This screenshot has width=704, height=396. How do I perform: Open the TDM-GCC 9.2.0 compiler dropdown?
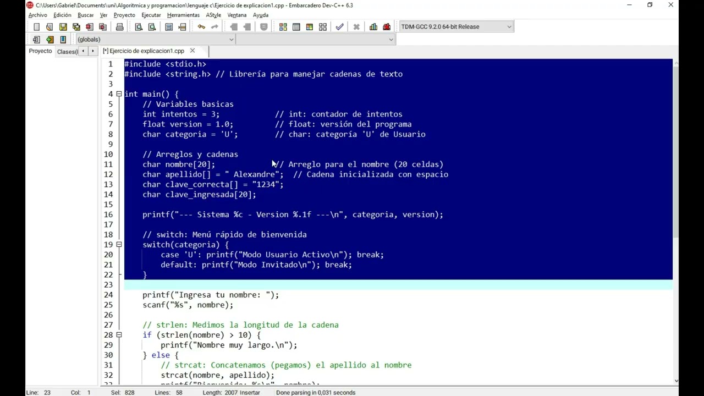point(457,26)
